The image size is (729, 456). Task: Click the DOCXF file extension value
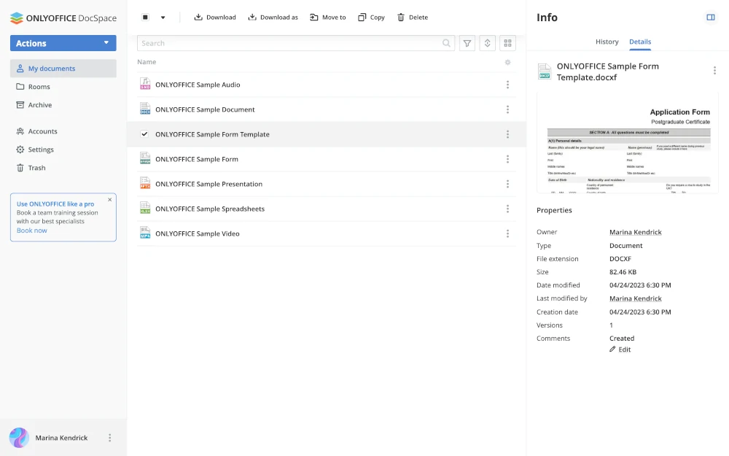620,259
